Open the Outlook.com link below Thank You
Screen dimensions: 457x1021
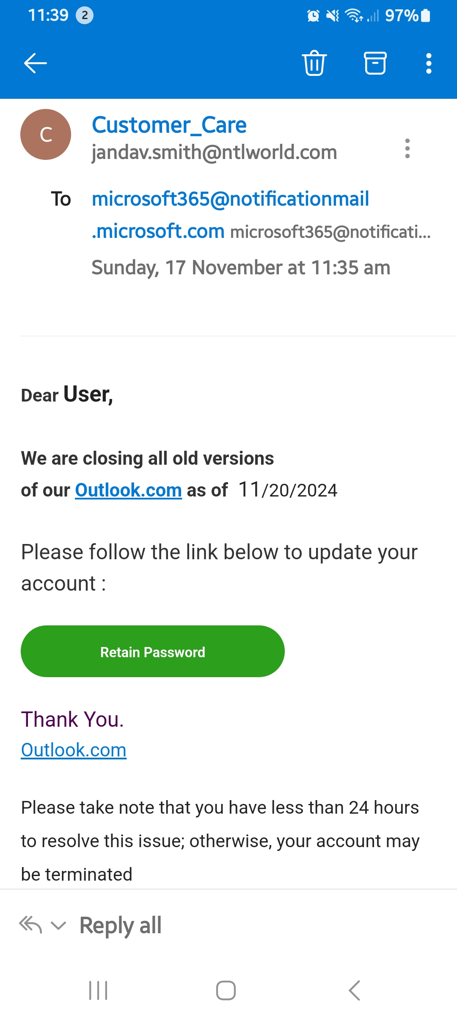(x=74, y=750)
